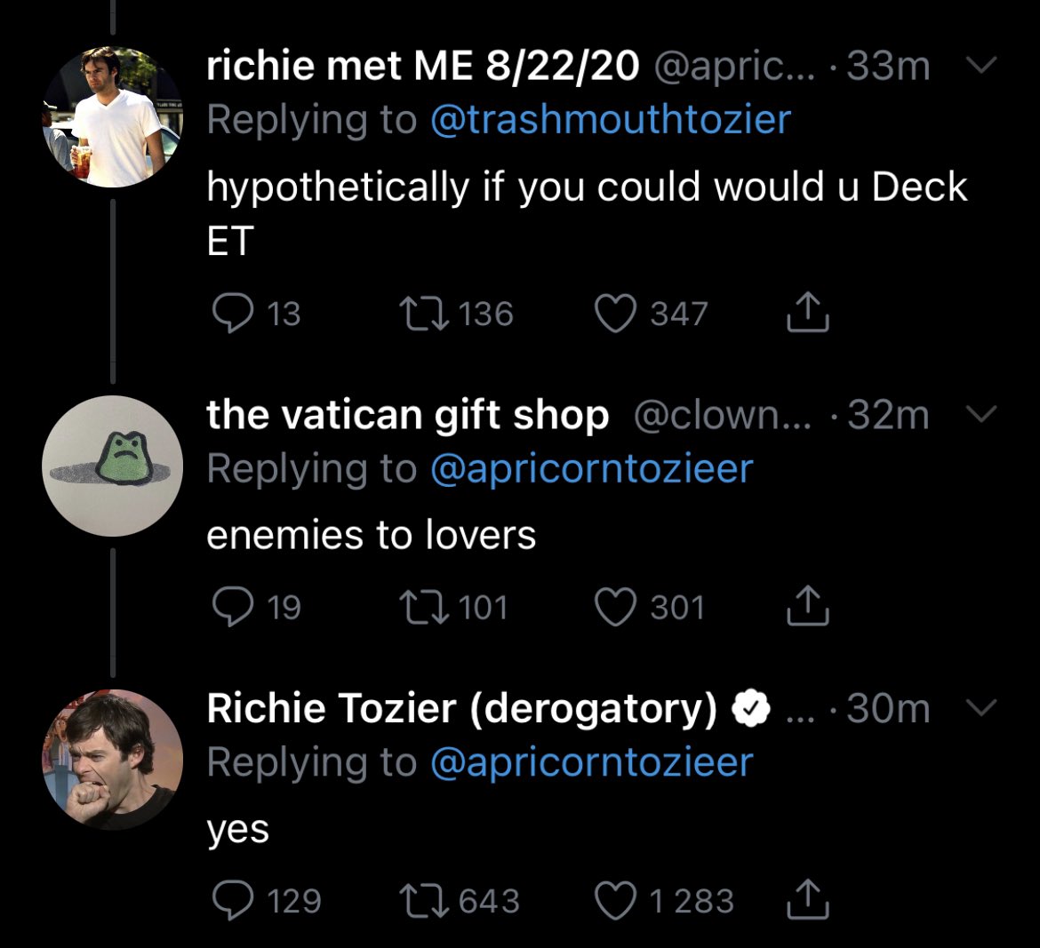Open the @trashmouthtozier profile link
Screen dimensions: 1040x948
click(x=611, y=119)
